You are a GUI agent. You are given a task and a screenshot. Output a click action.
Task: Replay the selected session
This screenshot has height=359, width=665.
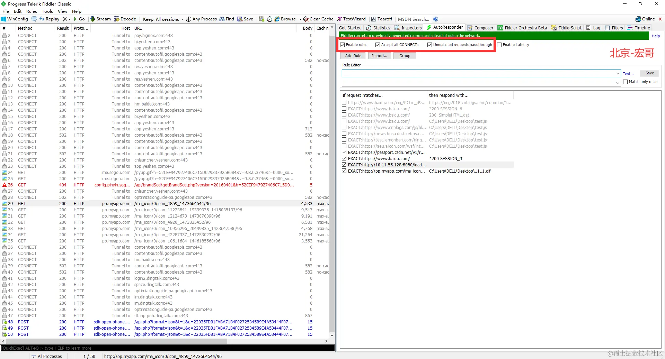pos(50,19)
